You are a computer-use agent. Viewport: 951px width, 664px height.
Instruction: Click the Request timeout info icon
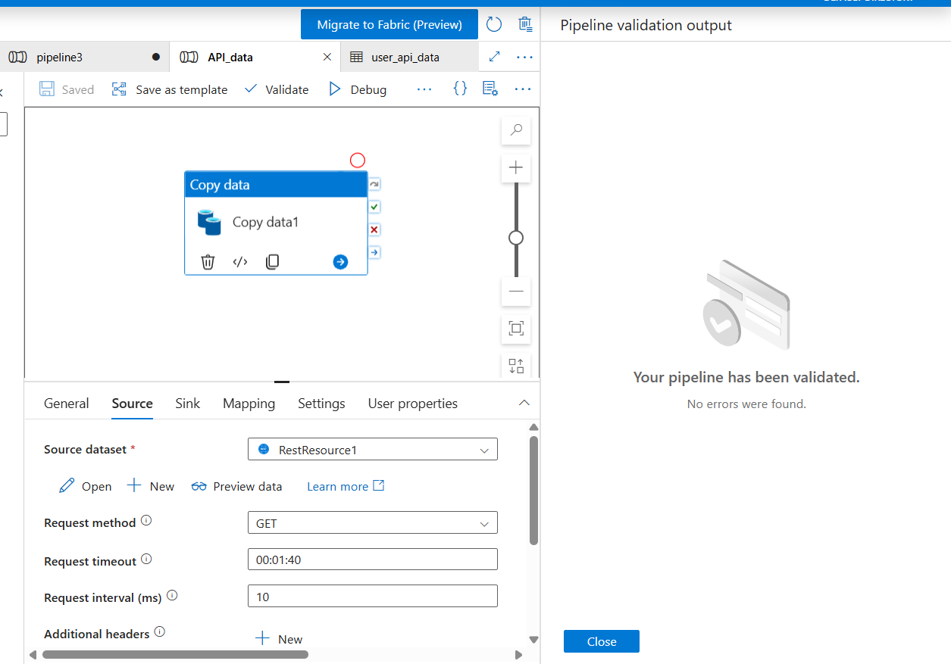click(146, 560)
